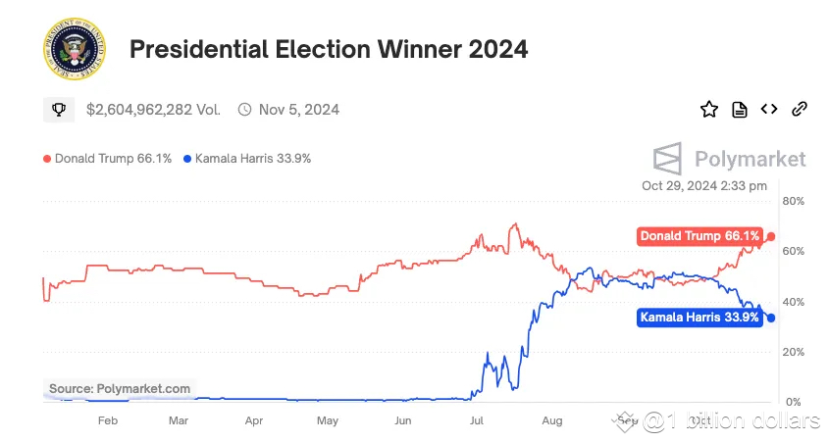Screen dimensions: 829x442
Task: Click the red Donald Trump 66.1% chart label
Action: pos(699,236)
